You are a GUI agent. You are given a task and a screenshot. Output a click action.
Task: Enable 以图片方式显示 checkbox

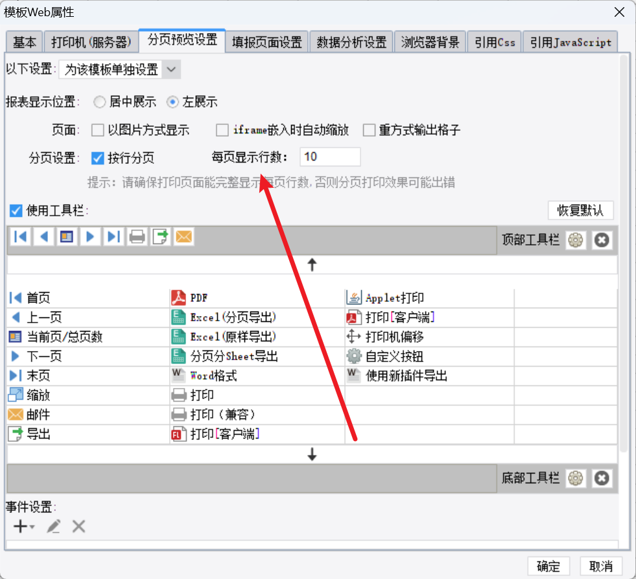[x=98, y=130]
